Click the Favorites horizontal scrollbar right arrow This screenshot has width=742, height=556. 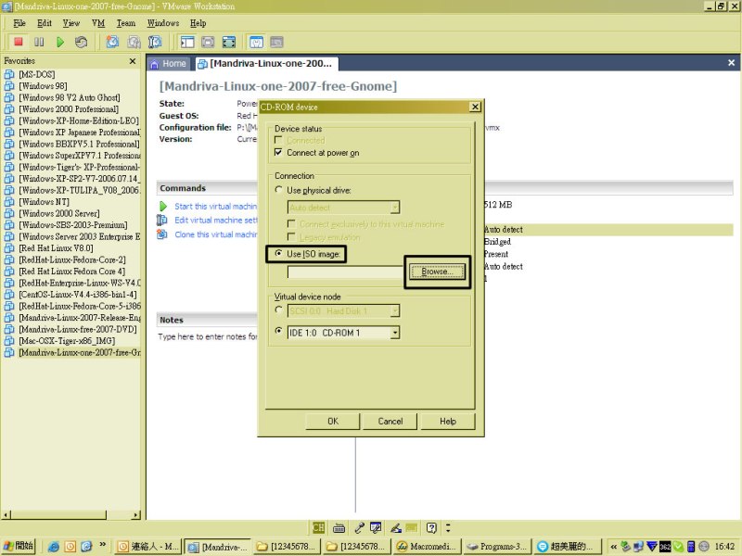[136, 515]
